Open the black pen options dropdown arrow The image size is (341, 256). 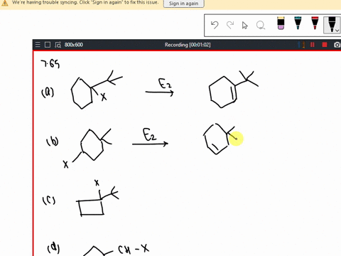coord(337,31)
